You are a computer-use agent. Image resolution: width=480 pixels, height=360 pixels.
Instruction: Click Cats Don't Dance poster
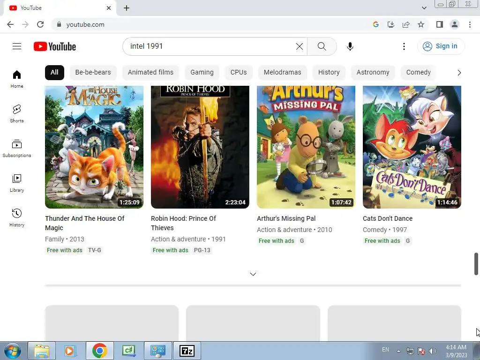click(x=412, y=147)
